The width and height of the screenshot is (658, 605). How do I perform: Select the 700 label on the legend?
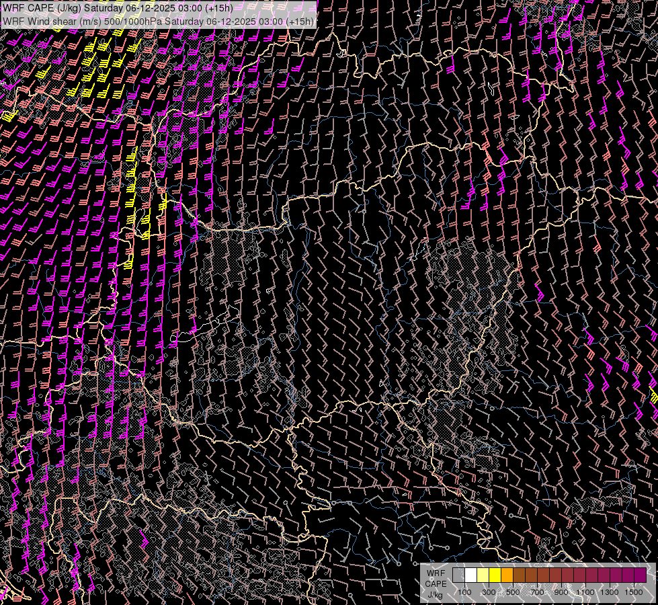(x=537, y=592)
